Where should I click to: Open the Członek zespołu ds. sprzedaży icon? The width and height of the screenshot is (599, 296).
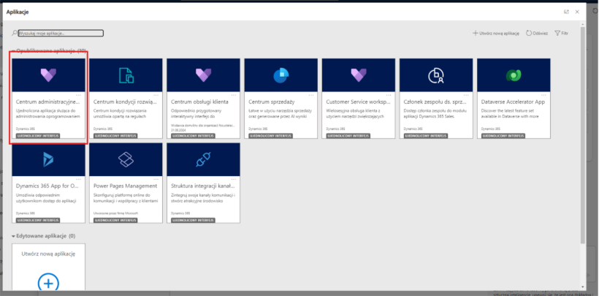tap(436, 75)
